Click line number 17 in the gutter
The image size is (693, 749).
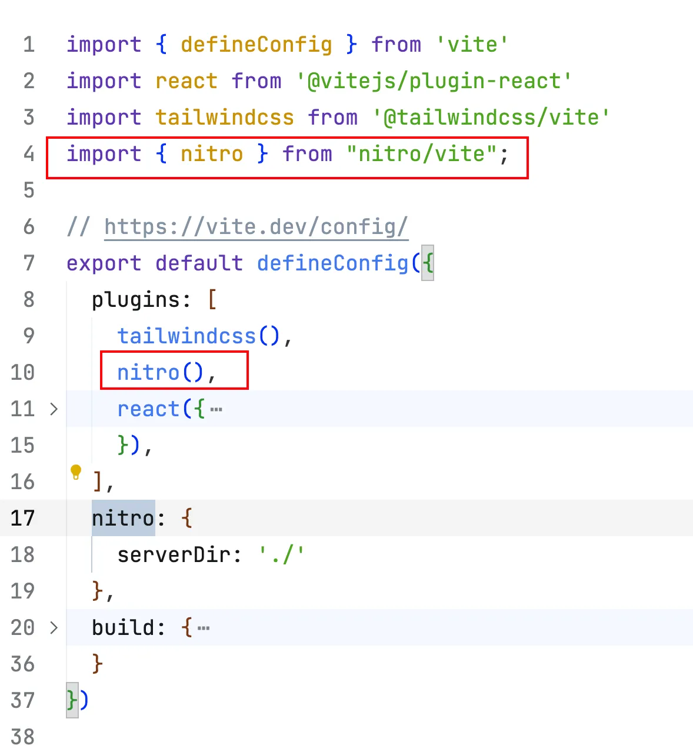[23, 518]
